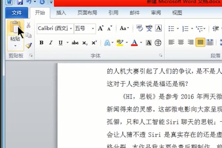Viewport: 222px width, 148px height.
Task: Open the 剪贴板 dialog launcher
Action: click(x=31, y=55)
